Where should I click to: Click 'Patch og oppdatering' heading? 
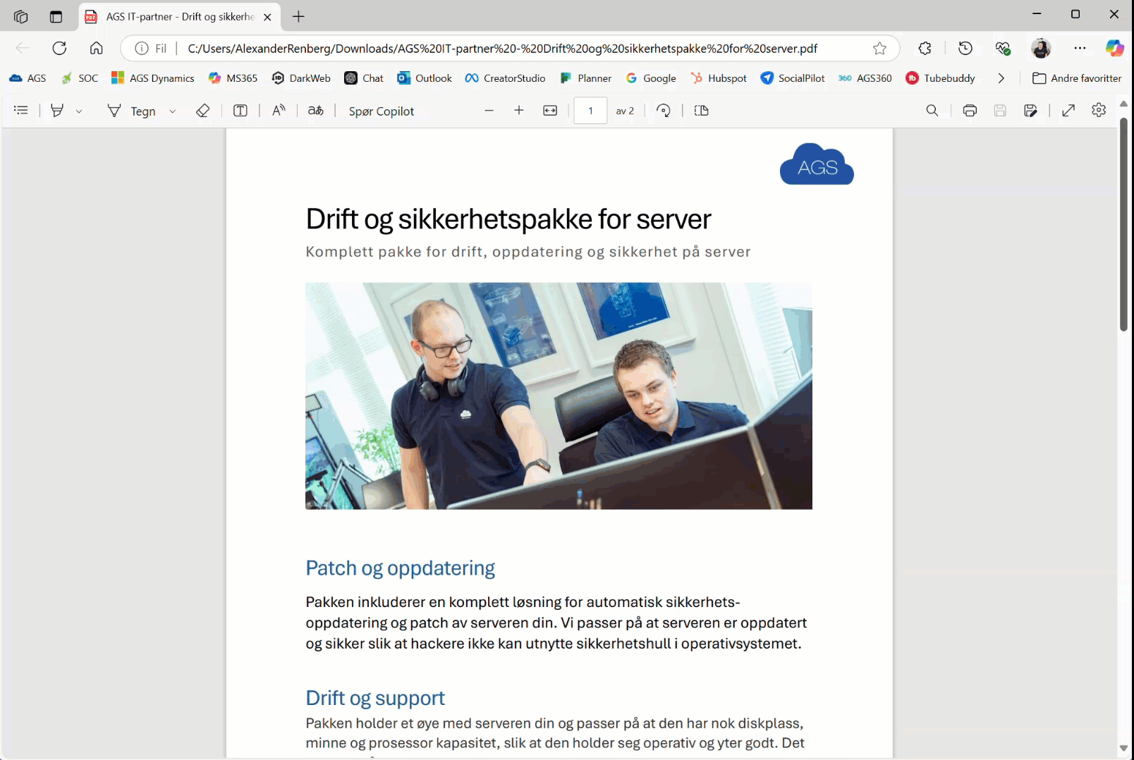400,568
